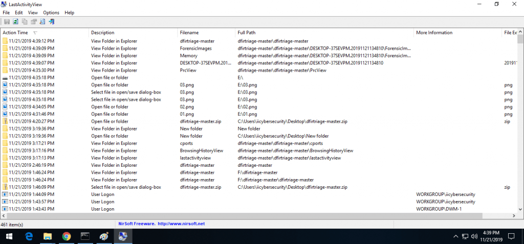Select the C:\Users\iicybersecurity\Desktop\New folder path cell

(283, 136)
